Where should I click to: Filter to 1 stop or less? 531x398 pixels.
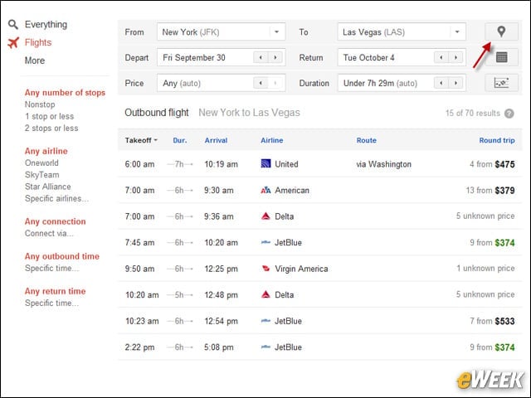50,116
